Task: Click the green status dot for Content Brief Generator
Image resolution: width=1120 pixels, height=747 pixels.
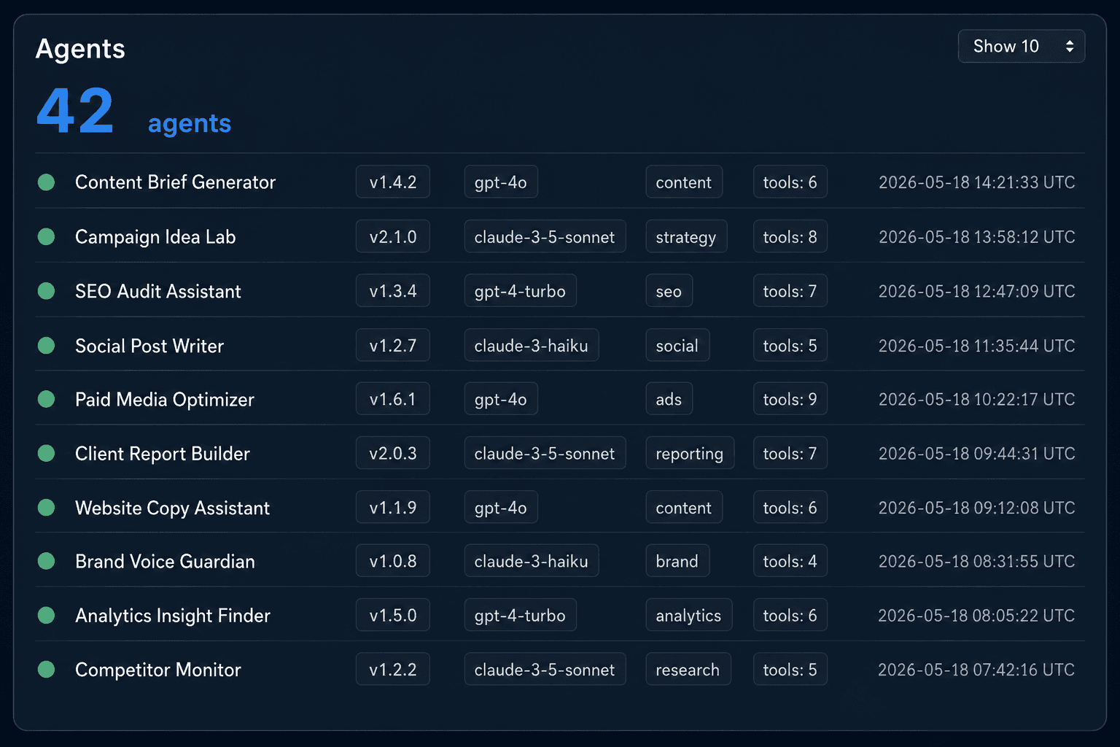Action: pyautogui.click(x=46, y=182)
